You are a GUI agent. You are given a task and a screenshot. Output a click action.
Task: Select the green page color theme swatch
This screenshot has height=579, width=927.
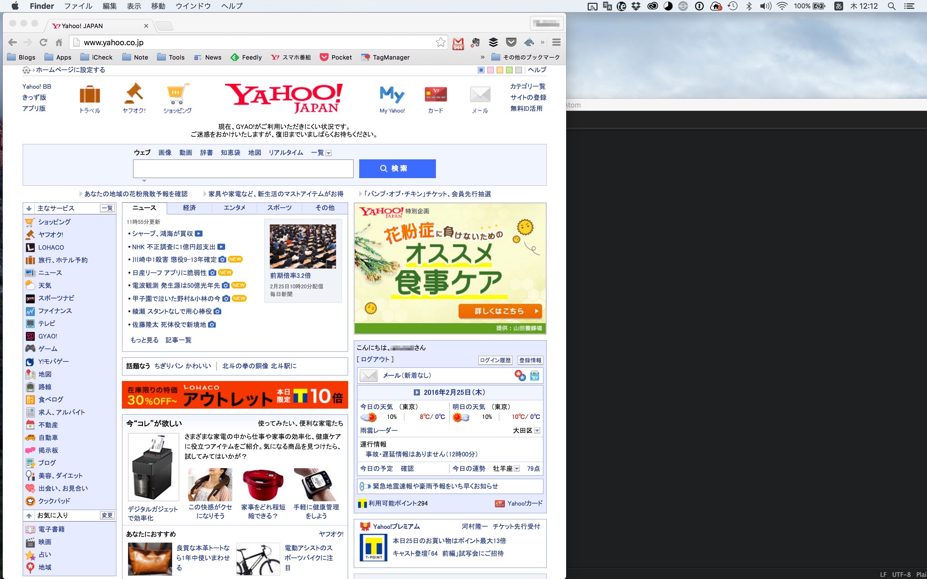pyautogui.click(x=509, y=70)
